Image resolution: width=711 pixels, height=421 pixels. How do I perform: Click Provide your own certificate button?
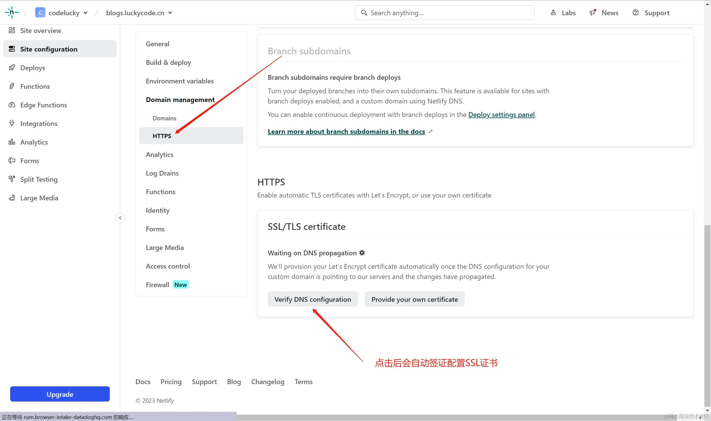coord(414,299)
